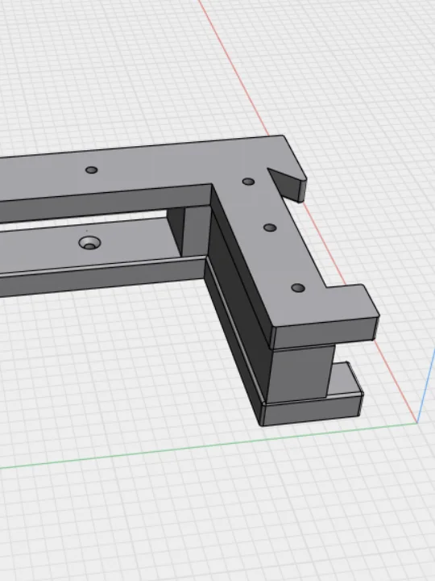This screenshot has height=581, width=435.
Task: Select the middle hole on the short arm
Action: [270, 228]
